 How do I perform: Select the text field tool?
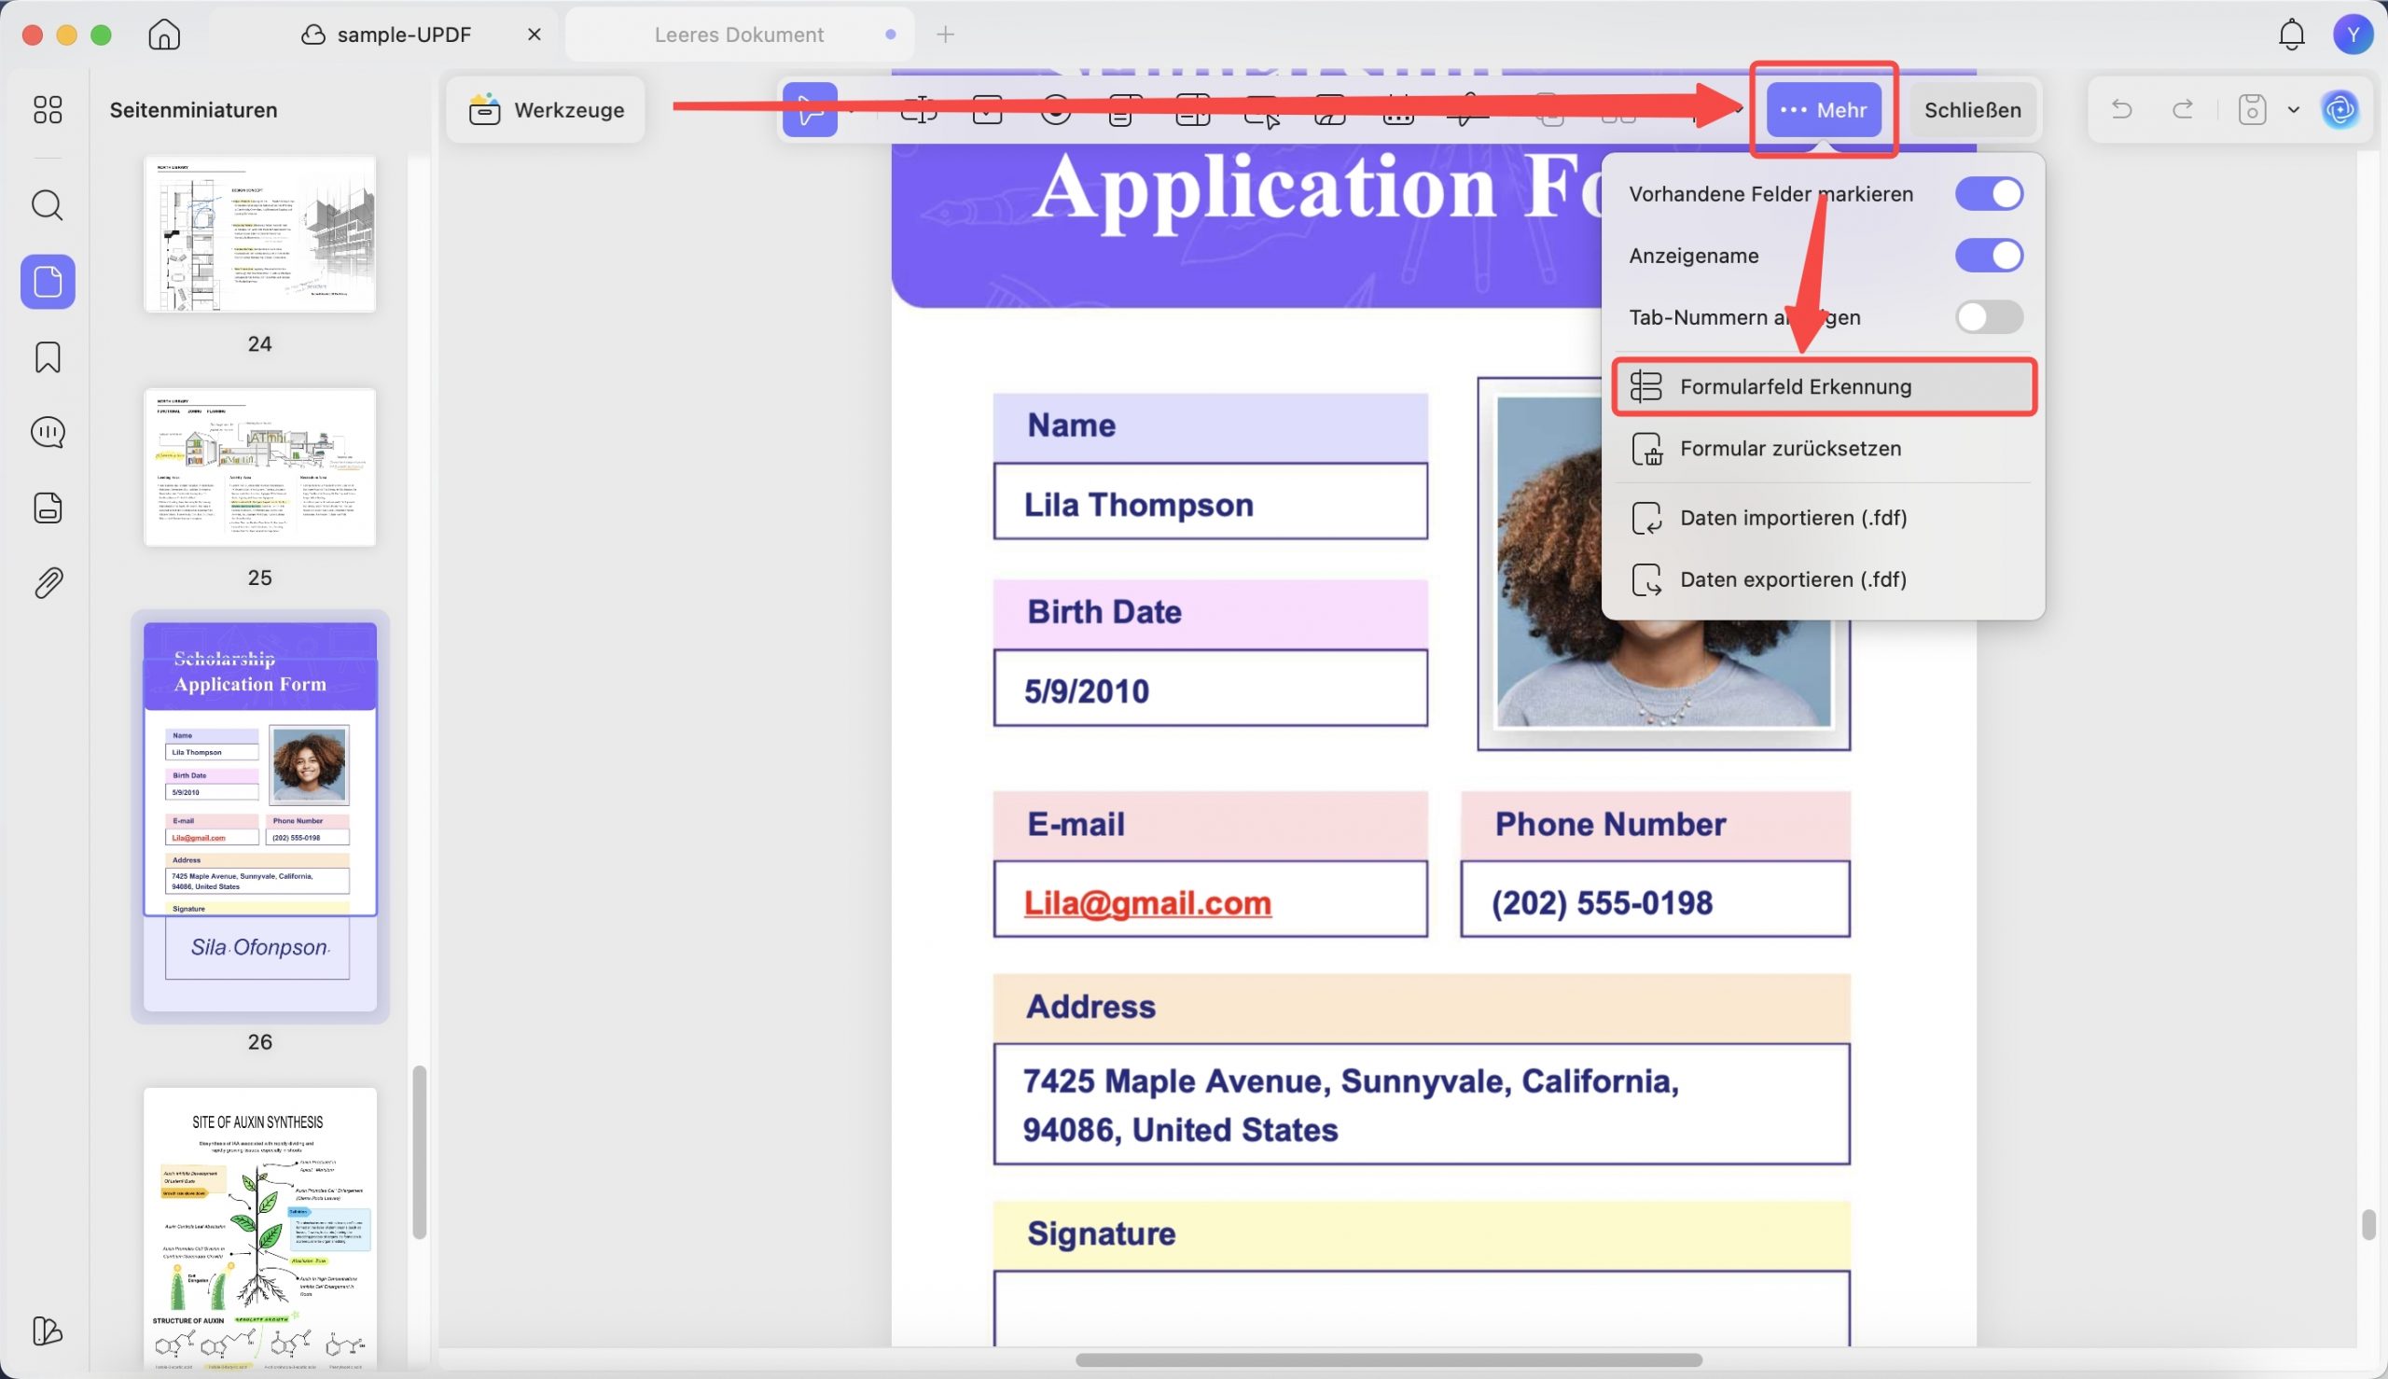pos(919,110)
